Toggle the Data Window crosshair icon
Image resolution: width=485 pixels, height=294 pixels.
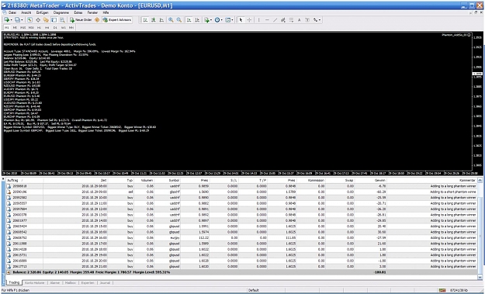pyautogui.click(x=38, y=20)
